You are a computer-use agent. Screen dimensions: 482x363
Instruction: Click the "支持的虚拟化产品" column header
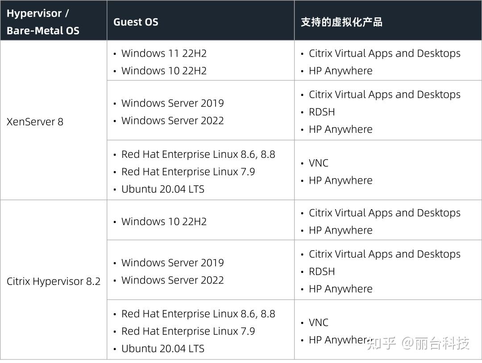341,22
